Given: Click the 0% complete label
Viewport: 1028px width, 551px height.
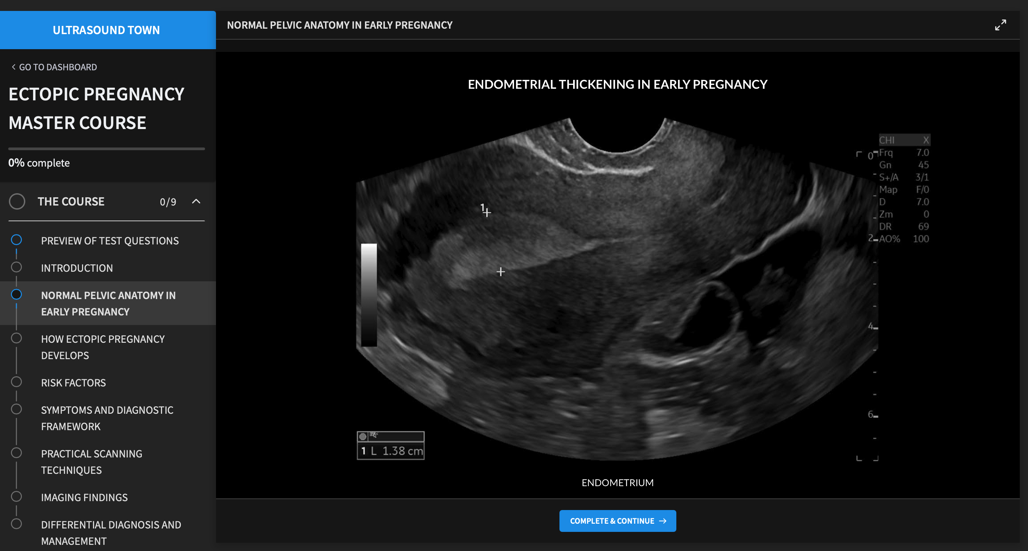Looking at the screenshot, I should tap(39, 163).
